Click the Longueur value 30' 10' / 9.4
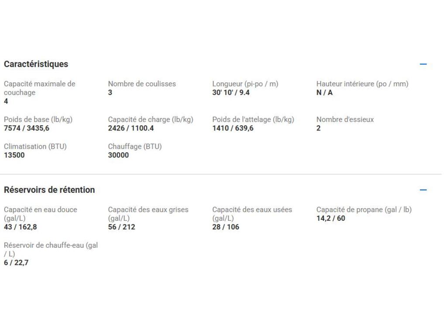447x335 pixels. [x=231, y=92]
